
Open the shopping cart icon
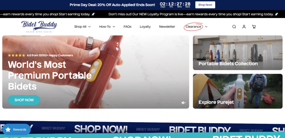click(x=254, y=27)
